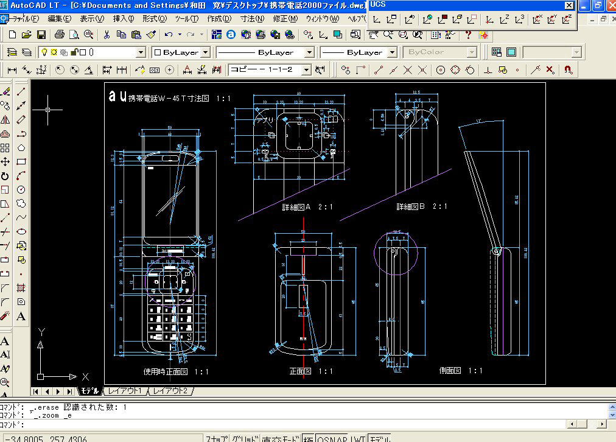The image size is (616, 442).
Task: Select the Aligned Dimension tool
Action: [27, 70]
